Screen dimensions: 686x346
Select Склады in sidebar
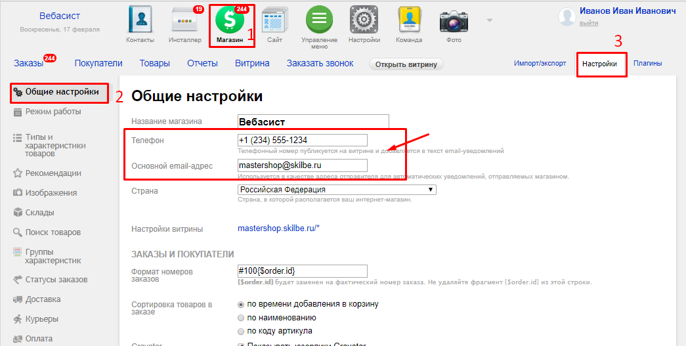40,213
